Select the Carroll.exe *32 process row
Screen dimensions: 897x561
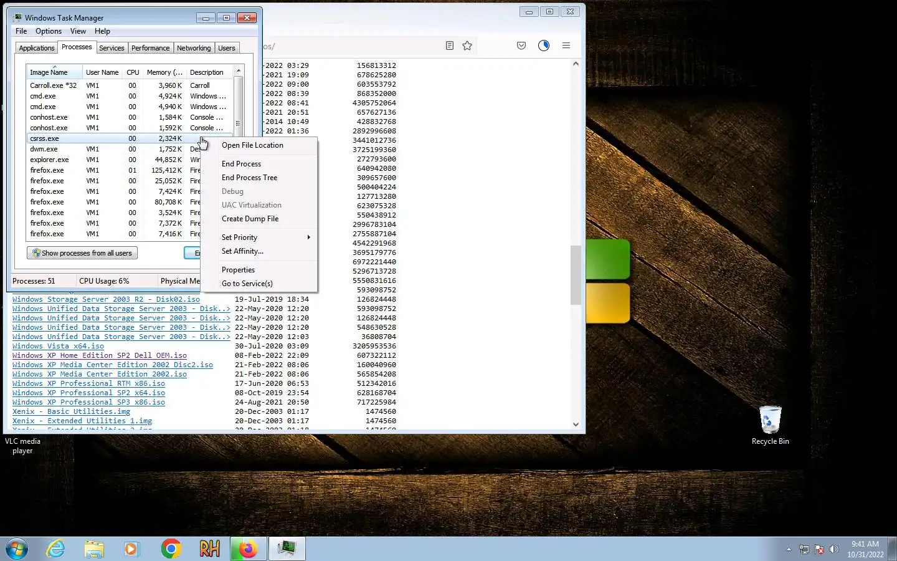(x=130, y=85)
